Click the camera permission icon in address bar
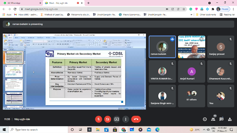The image size is (237, 133). click(167, 9)
